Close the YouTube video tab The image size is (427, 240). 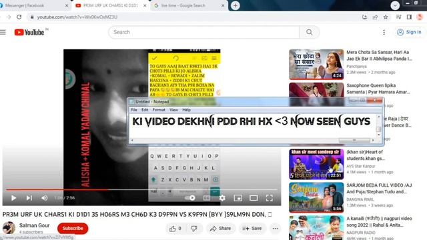tap(145, 5)
